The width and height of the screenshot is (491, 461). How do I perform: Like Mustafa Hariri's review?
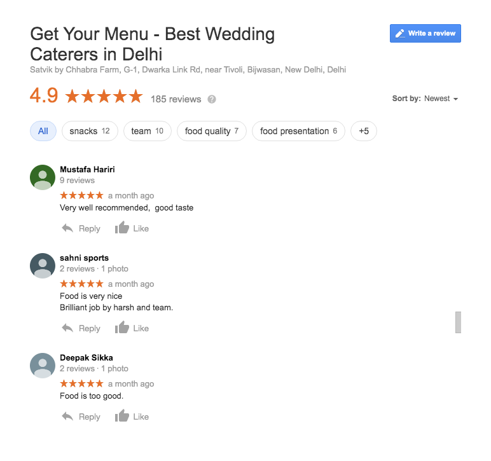click(132, 228)
